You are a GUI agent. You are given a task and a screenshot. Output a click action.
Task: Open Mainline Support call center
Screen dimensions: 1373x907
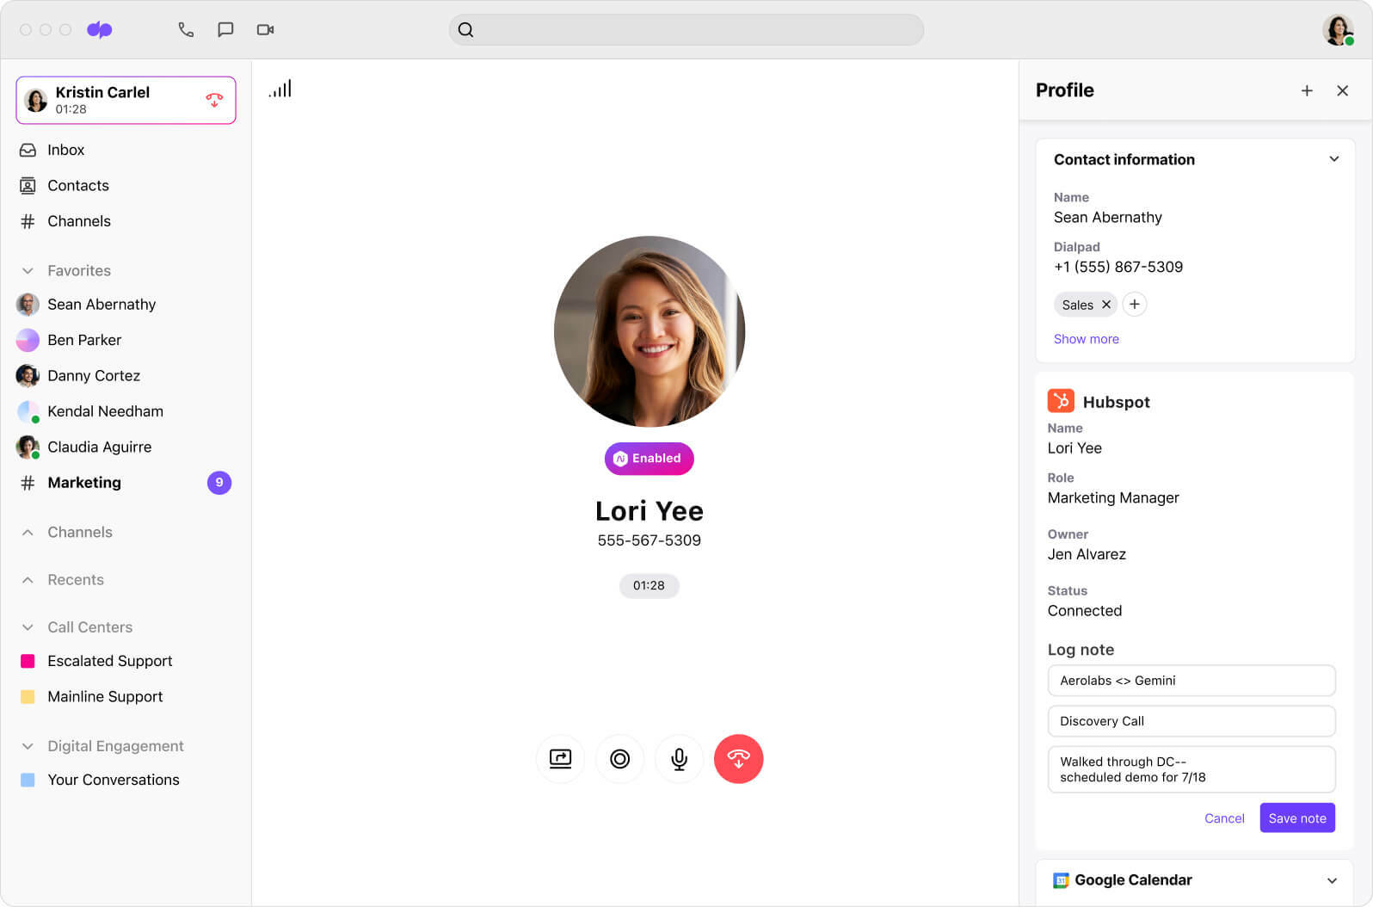coord(126,697)
